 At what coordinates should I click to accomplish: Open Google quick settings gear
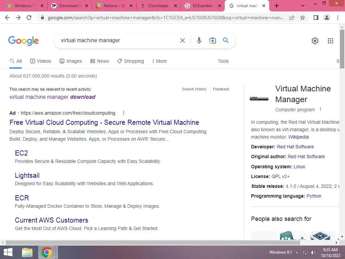[x=315, y=41]
